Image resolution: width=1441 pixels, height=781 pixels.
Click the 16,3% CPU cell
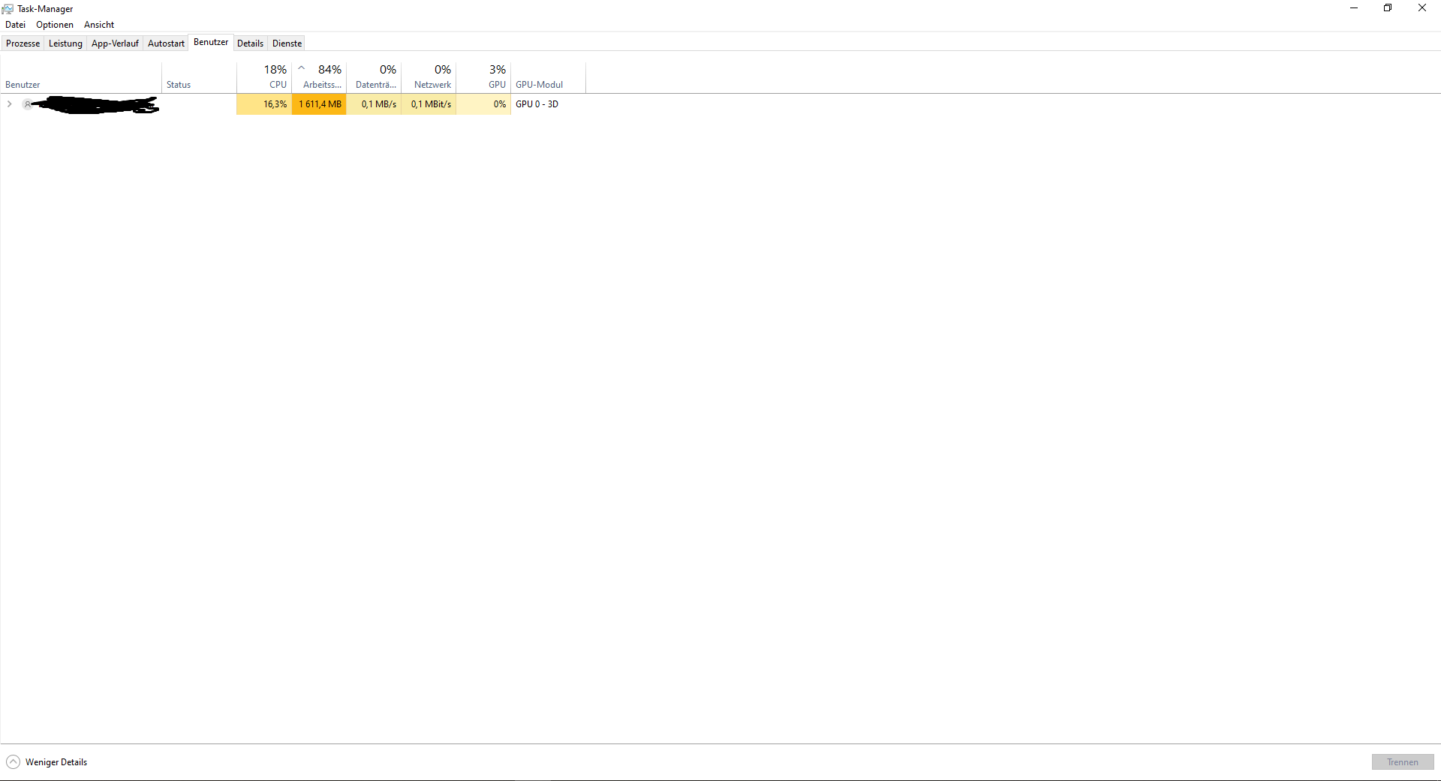pyautogui.click(x=264, y=104)
